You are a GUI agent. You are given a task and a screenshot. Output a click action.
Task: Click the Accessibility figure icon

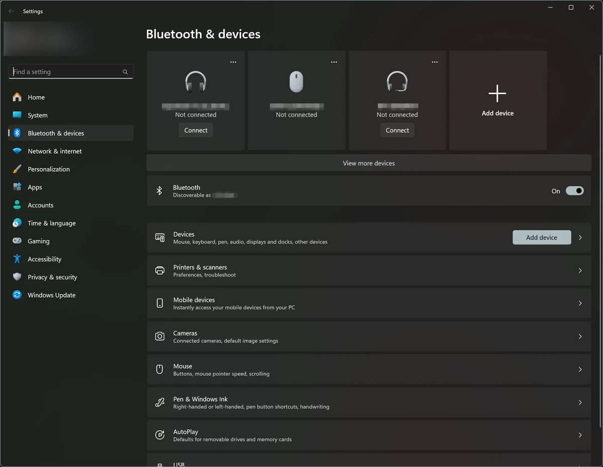pyautogui.click(x=17, y=259)
